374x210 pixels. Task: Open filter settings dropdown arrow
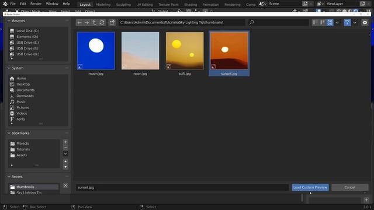point(355,23)
